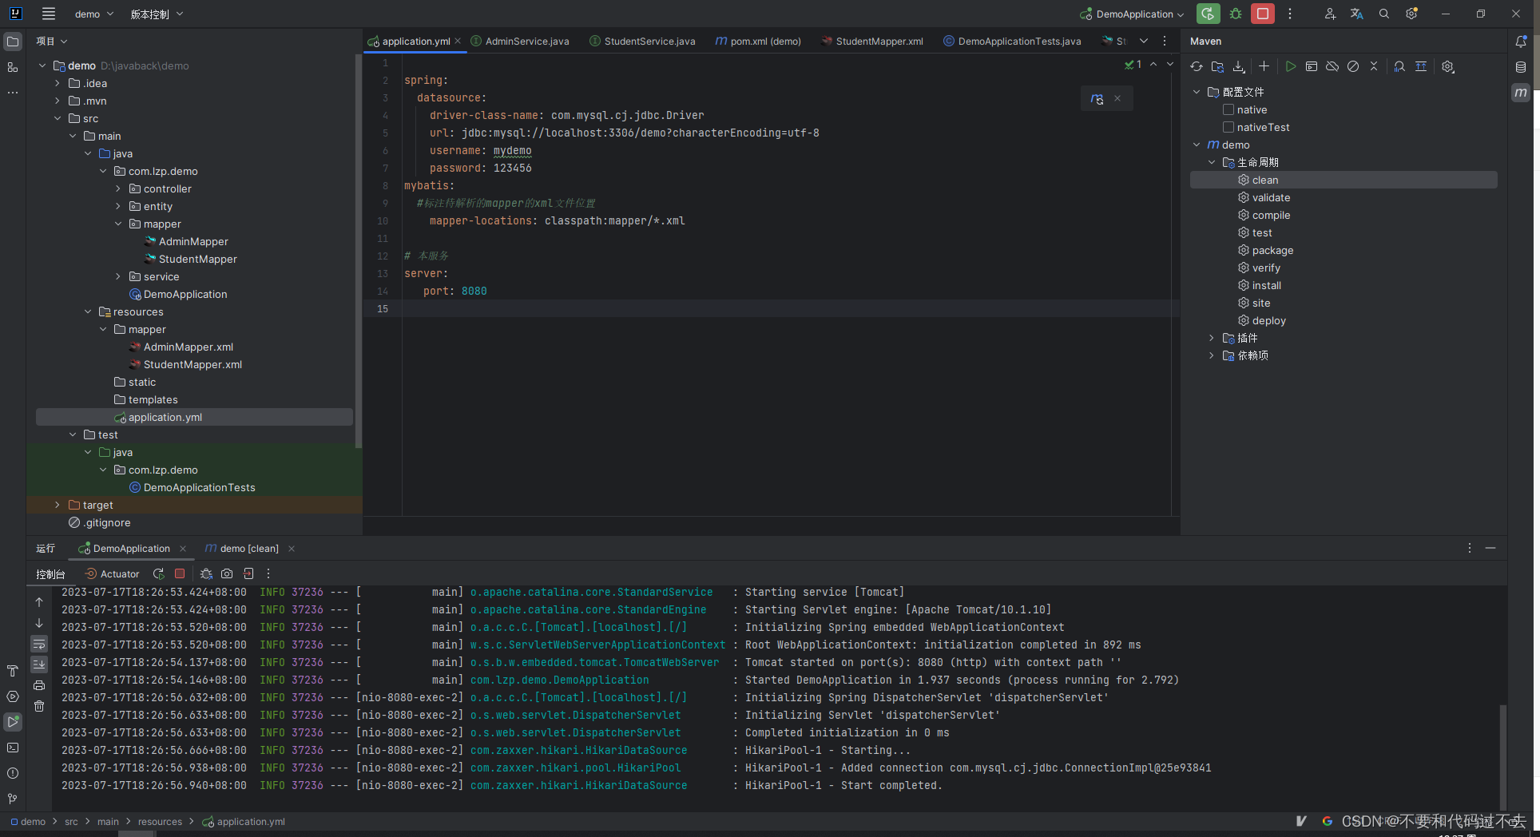Switch to the pom.xml (demo) tab
This screenshot has width=1540, height=837.
point(757,41)
